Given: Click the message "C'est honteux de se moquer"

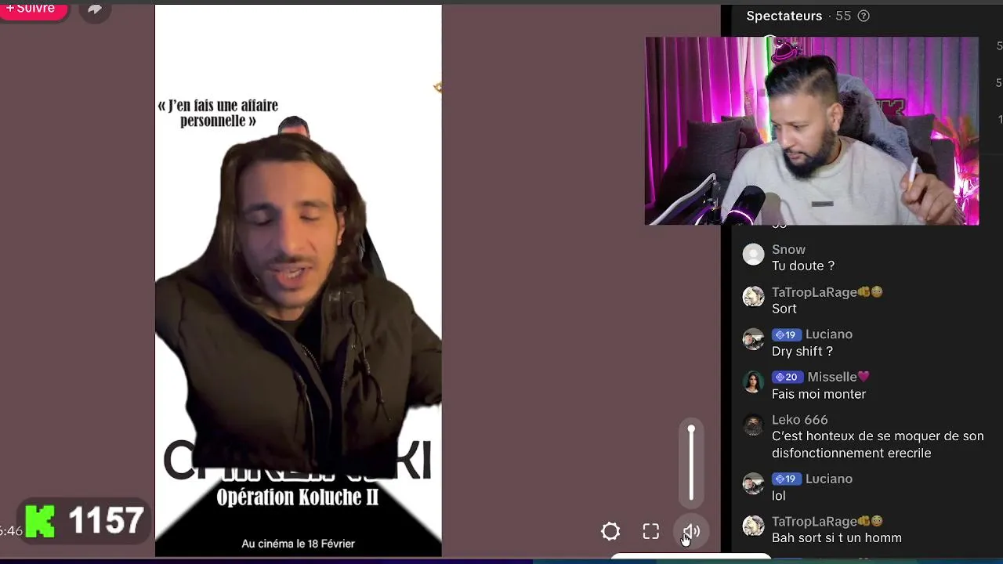Looking at the screenshot, I should pos(878,444).
